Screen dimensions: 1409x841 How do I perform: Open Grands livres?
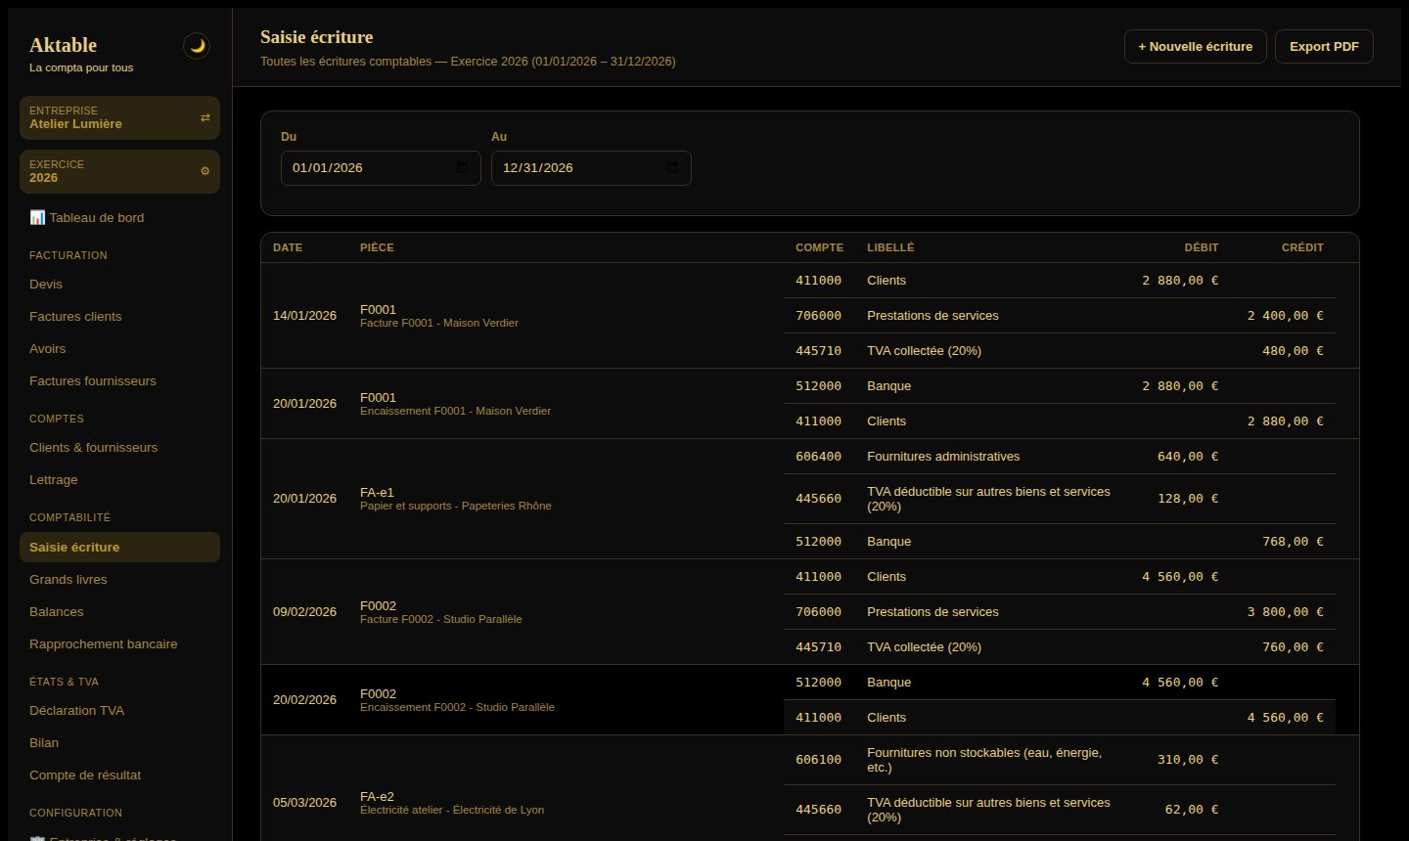coord(119,580)
